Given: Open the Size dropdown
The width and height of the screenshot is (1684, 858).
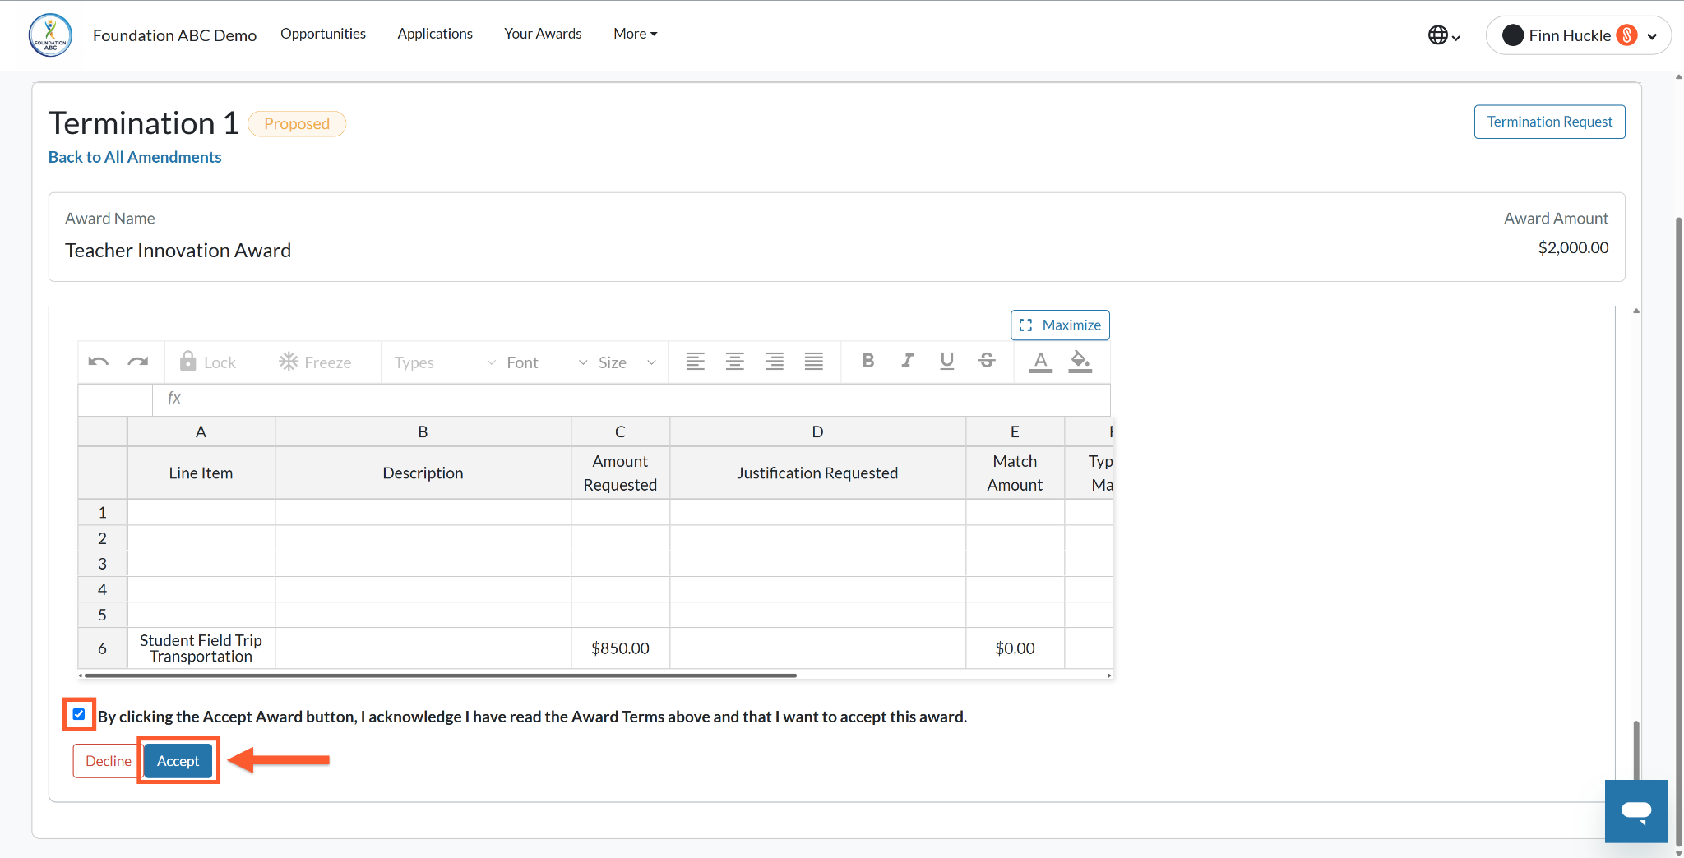Looking at the screenshot, I should [x=627, y=362].
